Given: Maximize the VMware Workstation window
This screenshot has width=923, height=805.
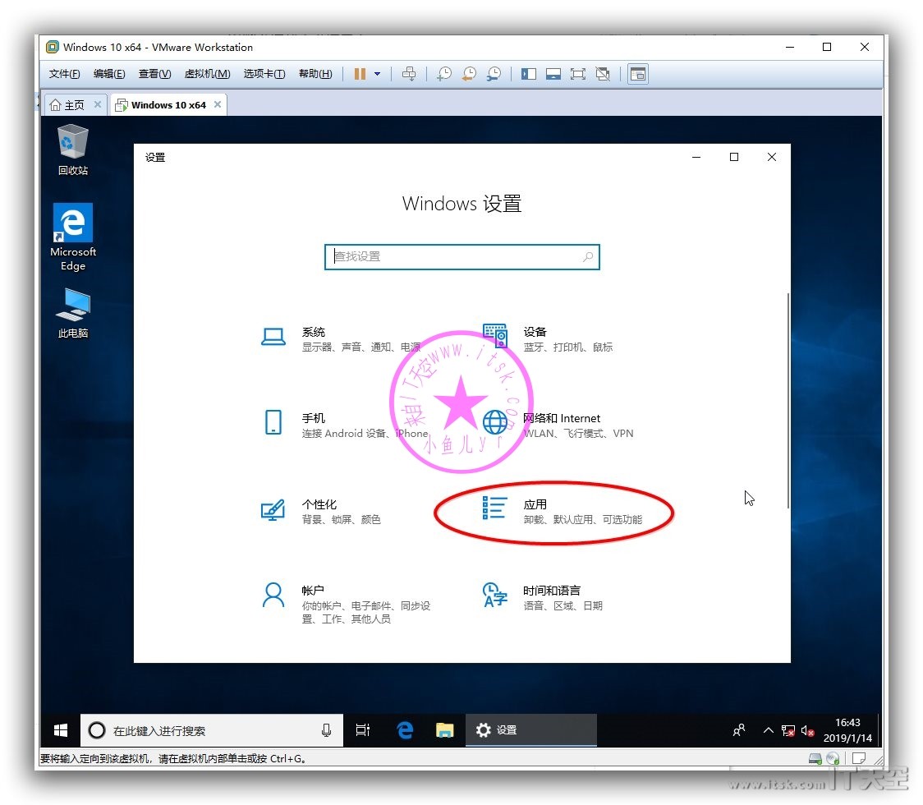Looking at the screenshot, I should point(827,47).
